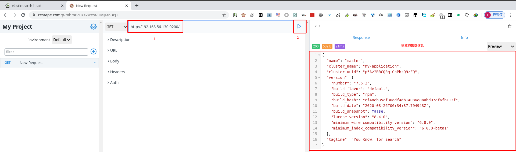Viewport: 516px width, 152px height.
Task: Expand the Auth section
Action: click(113, 83)
